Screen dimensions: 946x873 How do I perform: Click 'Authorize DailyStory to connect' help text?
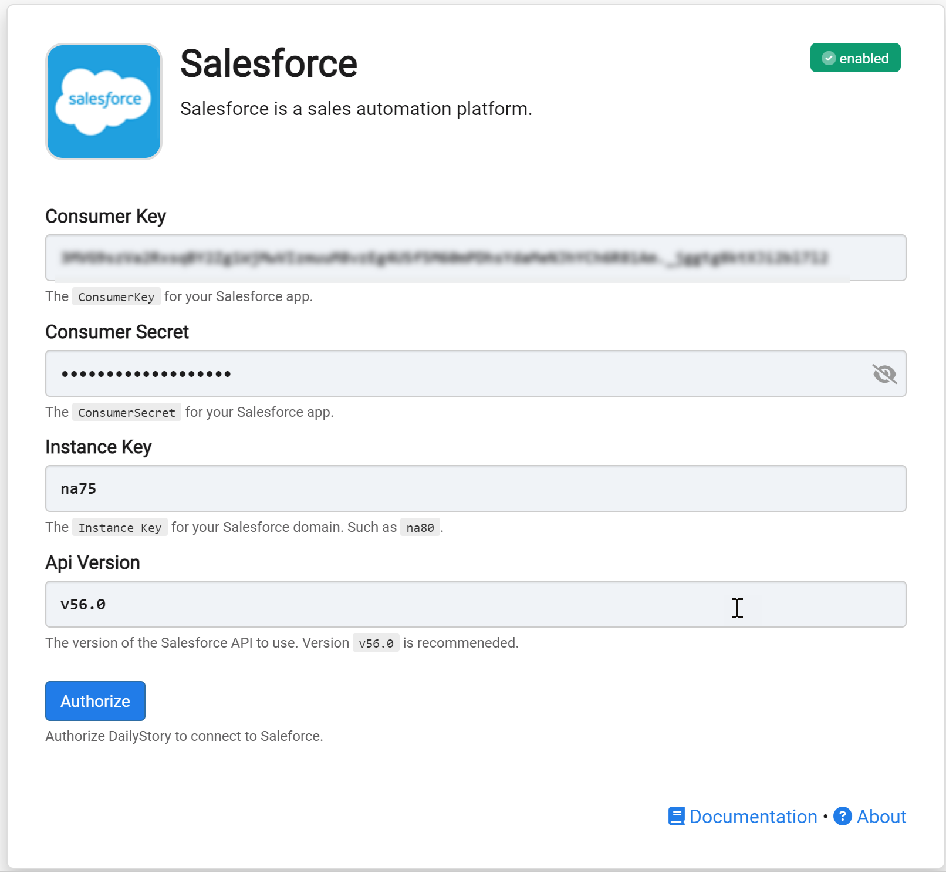point(184,736)
